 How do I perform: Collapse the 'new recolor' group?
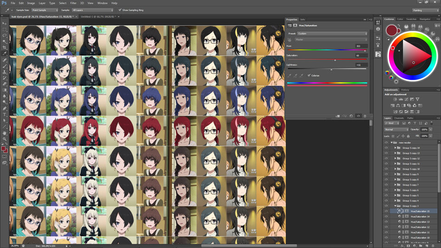tap(391, 142)
